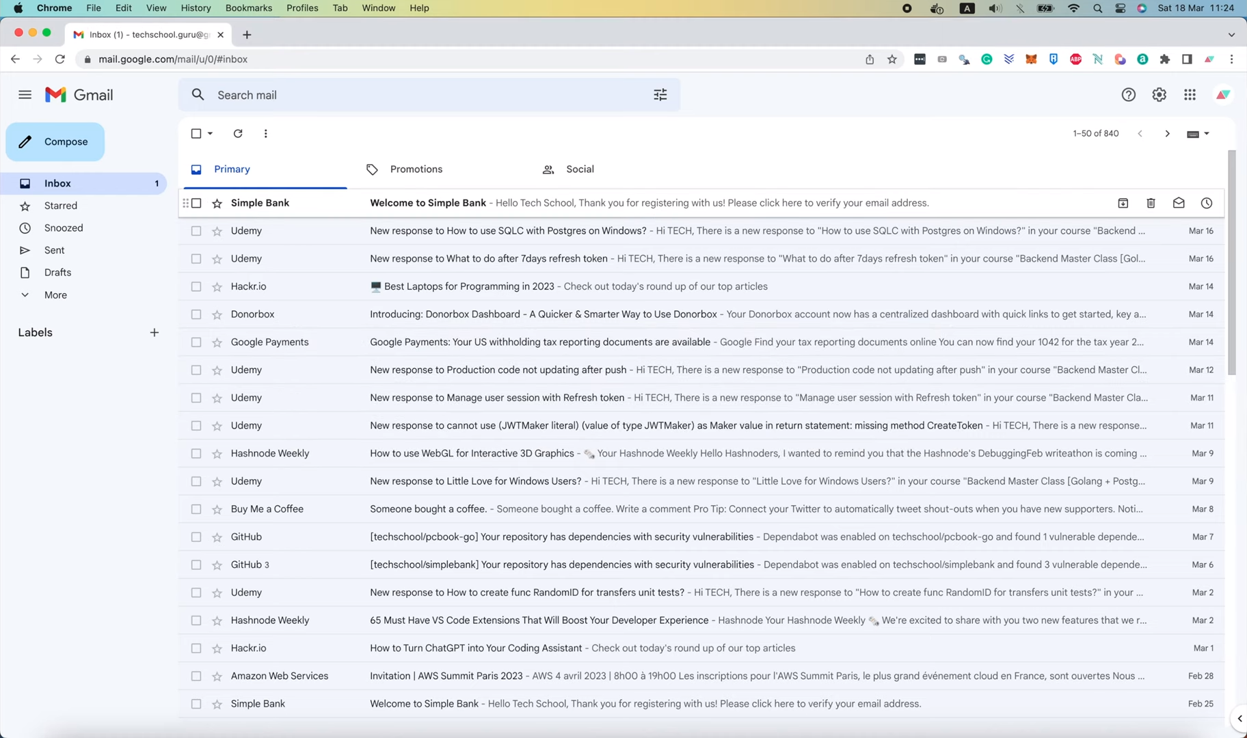The image size is (1247, 738).
Task: Open the Snoozed folder
Action: pos(64,228)
